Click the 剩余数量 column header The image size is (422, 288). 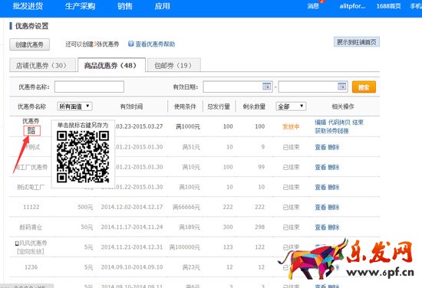[x=254, y=106]
